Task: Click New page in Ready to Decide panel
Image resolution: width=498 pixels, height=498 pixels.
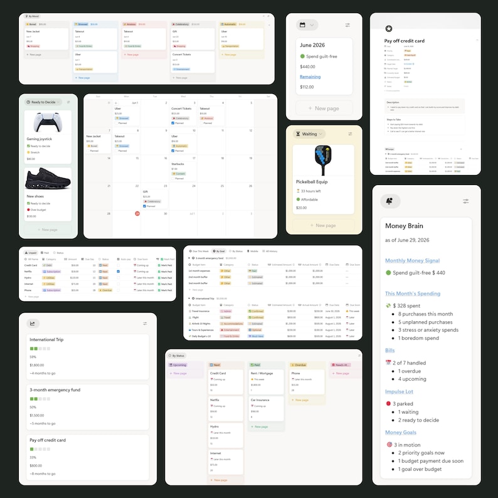Action: [x=48, y=230]
